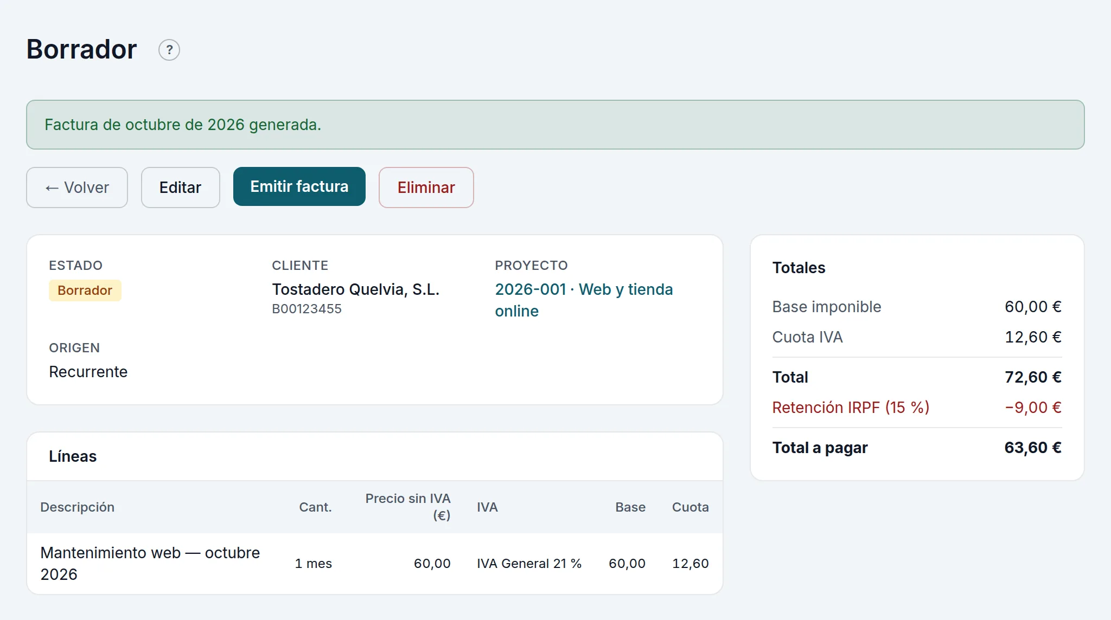Click the yellow Borrador status badge
The image size is (1111, 620).
85,290
